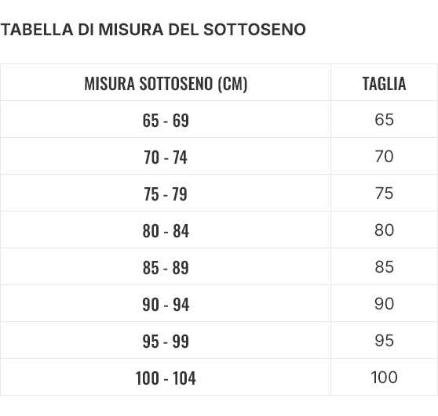Click the word SOTTOSENO in the title
Image resolution: width=438 pixels, height=416 pixels.
pos(254,30)
